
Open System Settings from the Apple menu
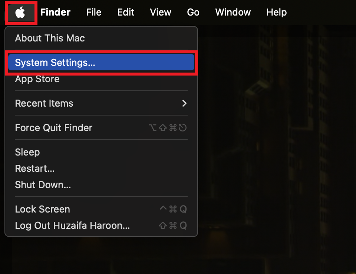click(55, 63)
